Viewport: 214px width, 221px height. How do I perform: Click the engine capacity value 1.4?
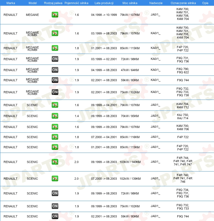(77, 116)
